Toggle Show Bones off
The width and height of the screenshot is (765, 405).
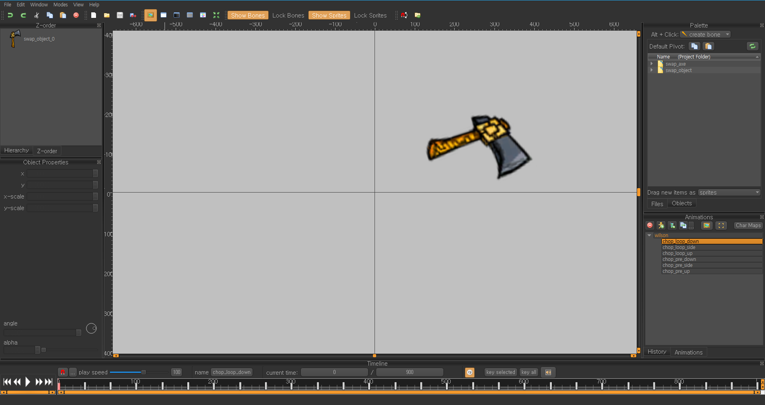pyautogui.click(x=247, y=15)
